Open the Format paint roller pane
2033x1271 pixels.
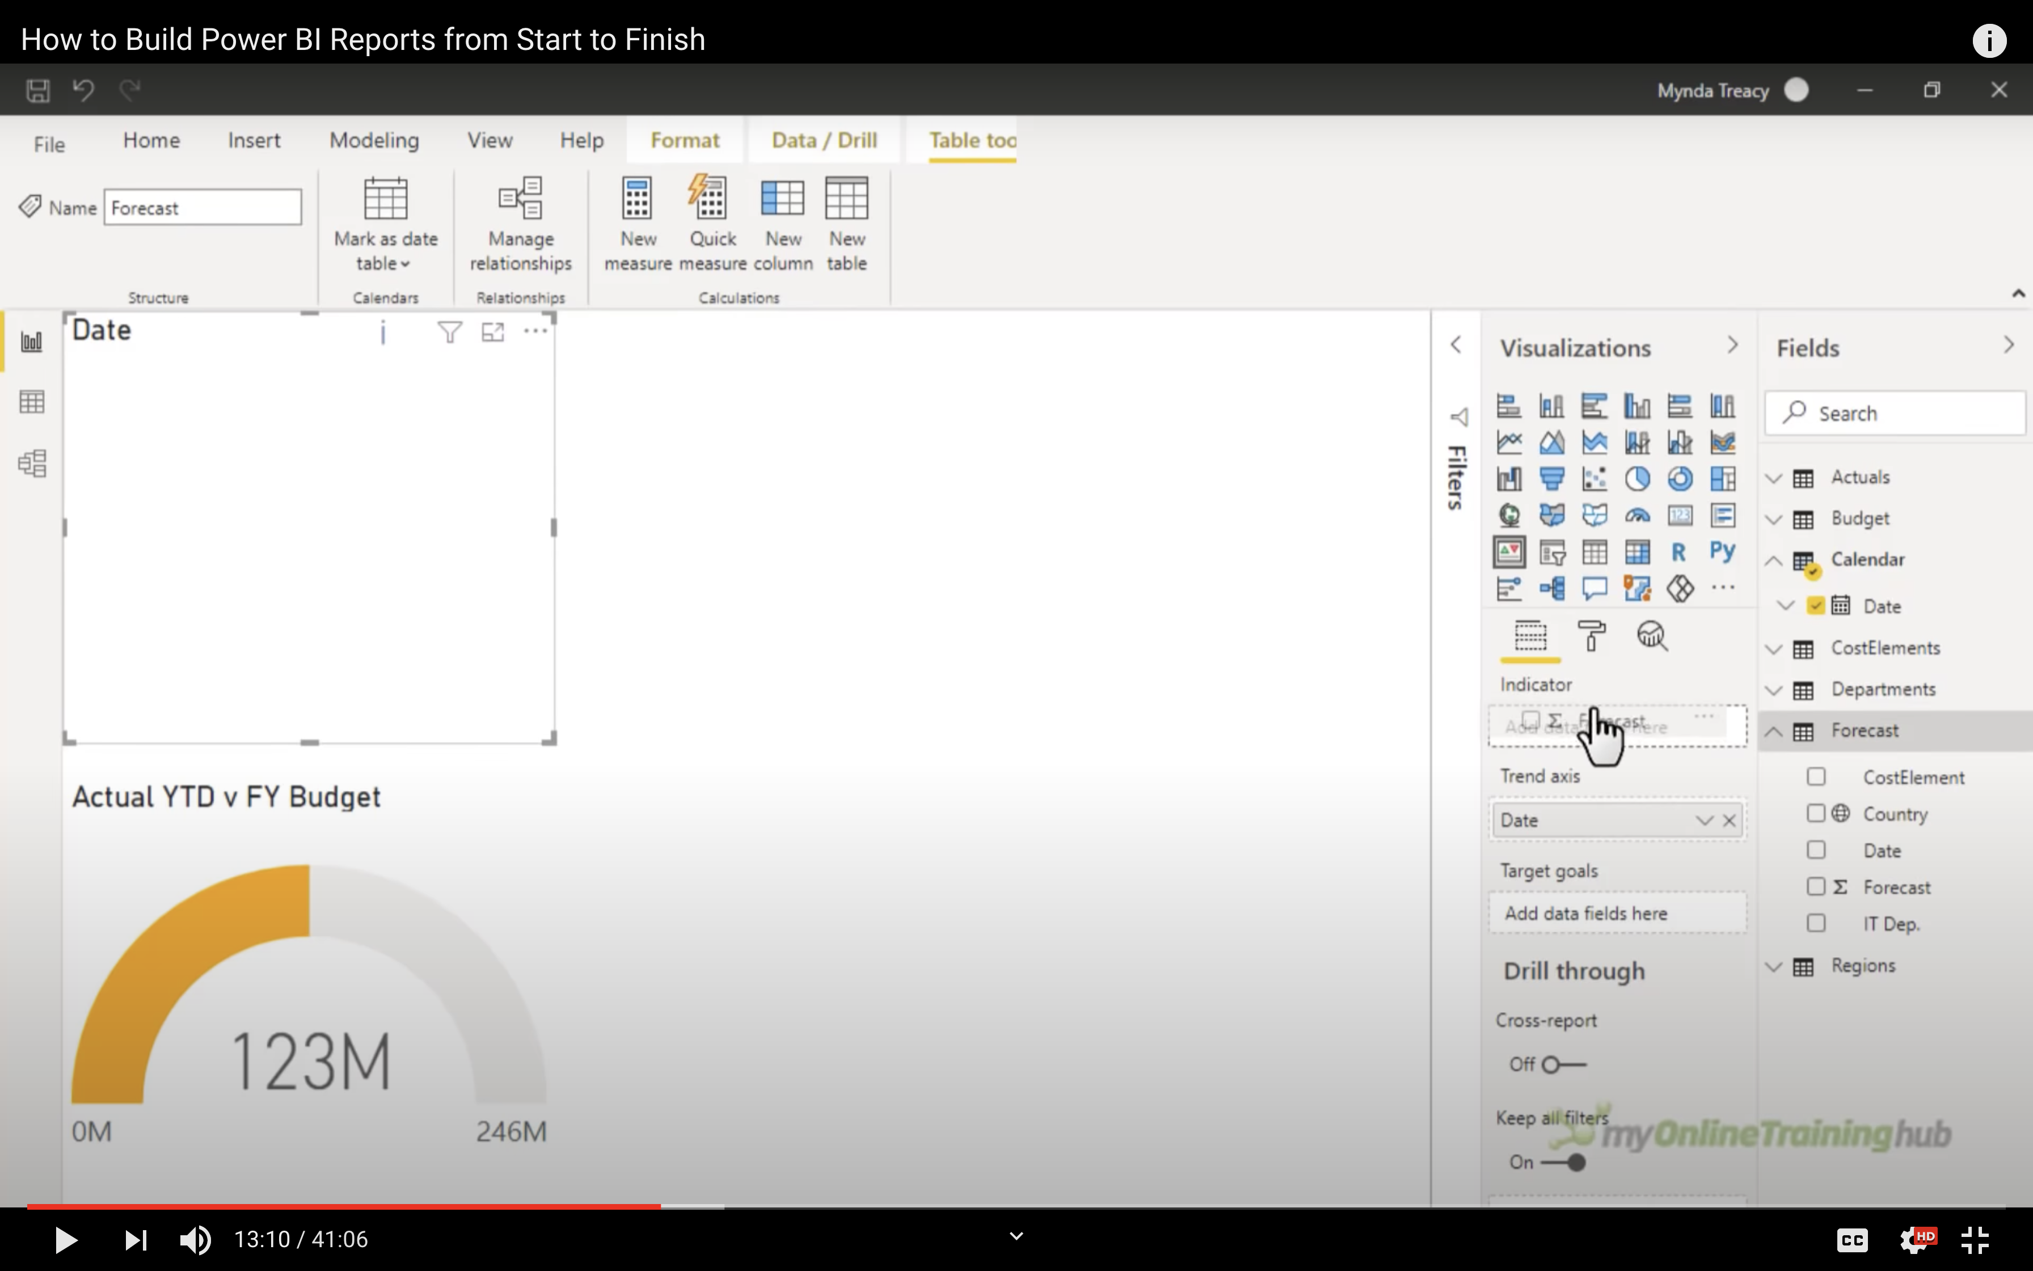click(1591, 636)
